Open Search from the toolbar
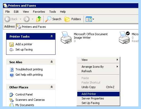 tap(53, 19)
